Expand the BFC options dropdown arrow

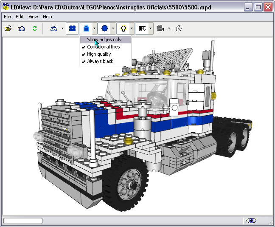click(x=151, y=28)
